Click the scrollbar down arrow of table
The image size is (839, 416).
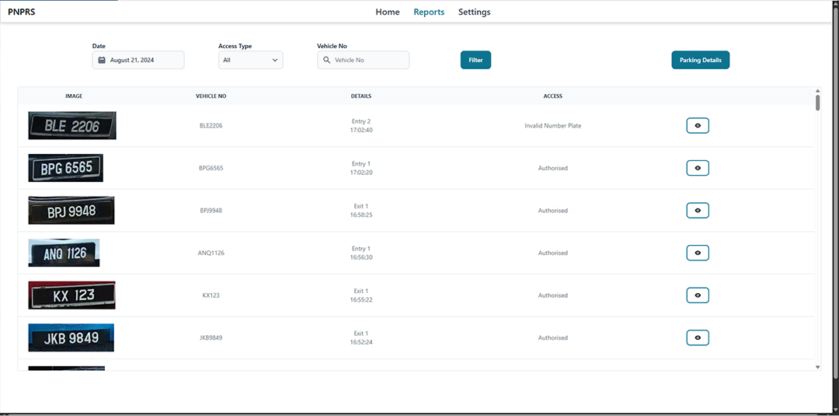tap(817, 366)
